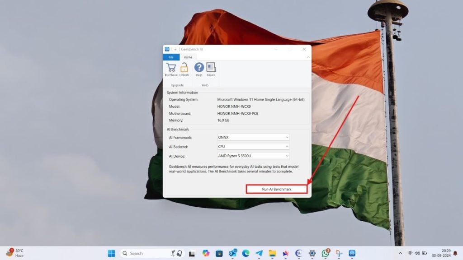Show hidden system tray icons
Image resolution: width=463 pixels, height=260 pixels.
(400, 253)
